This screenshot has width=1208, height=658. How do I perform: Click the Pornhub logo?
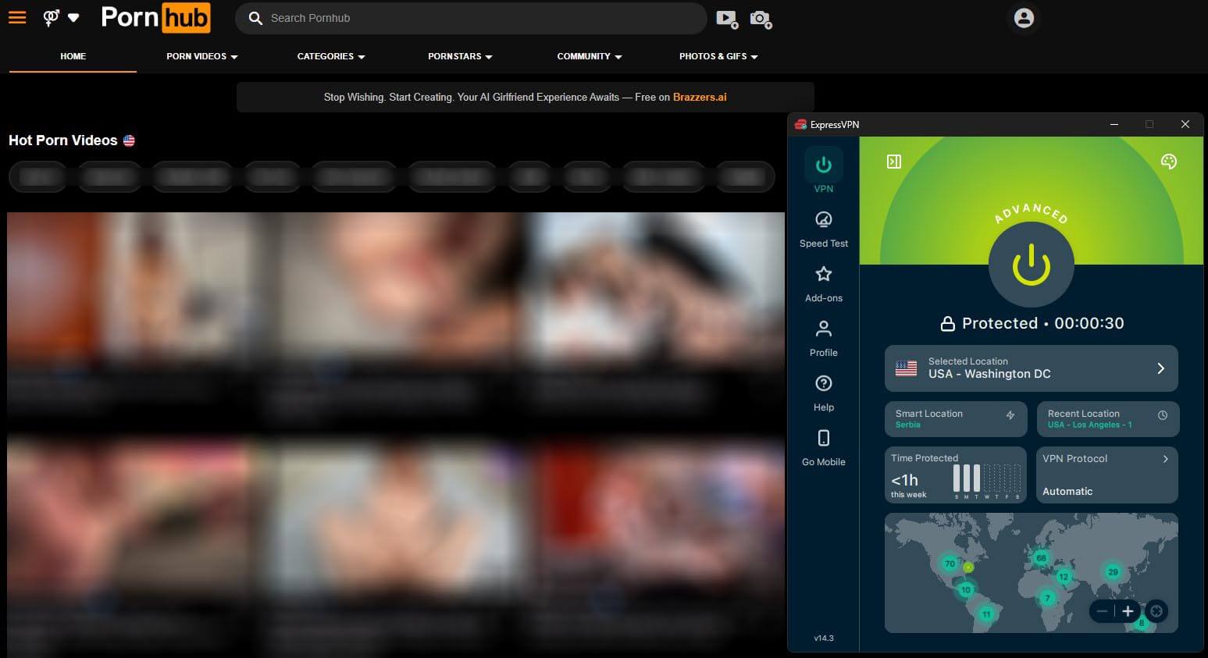tap(155, 18)
